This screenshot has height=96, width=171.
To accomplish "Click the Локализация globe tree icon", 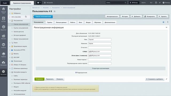I will coord(12,61).
